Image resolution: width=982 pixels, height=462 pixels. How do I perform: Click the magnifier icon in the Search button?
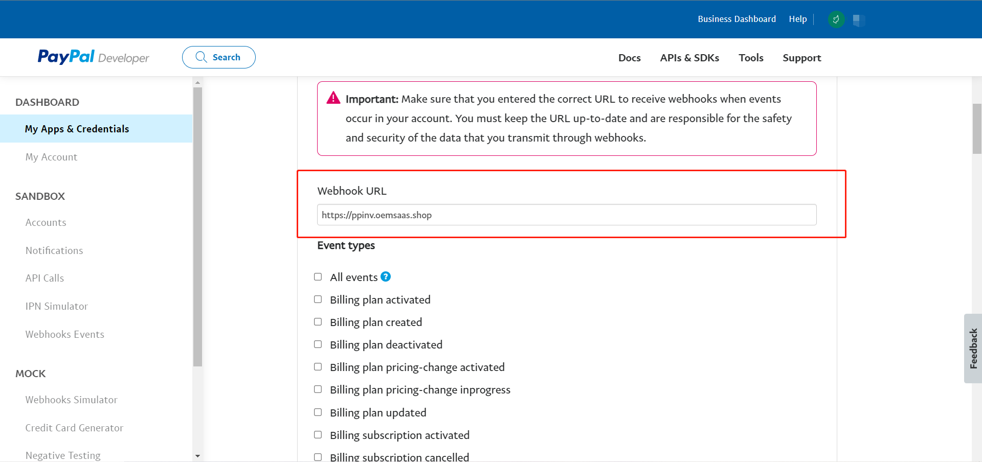201,57
